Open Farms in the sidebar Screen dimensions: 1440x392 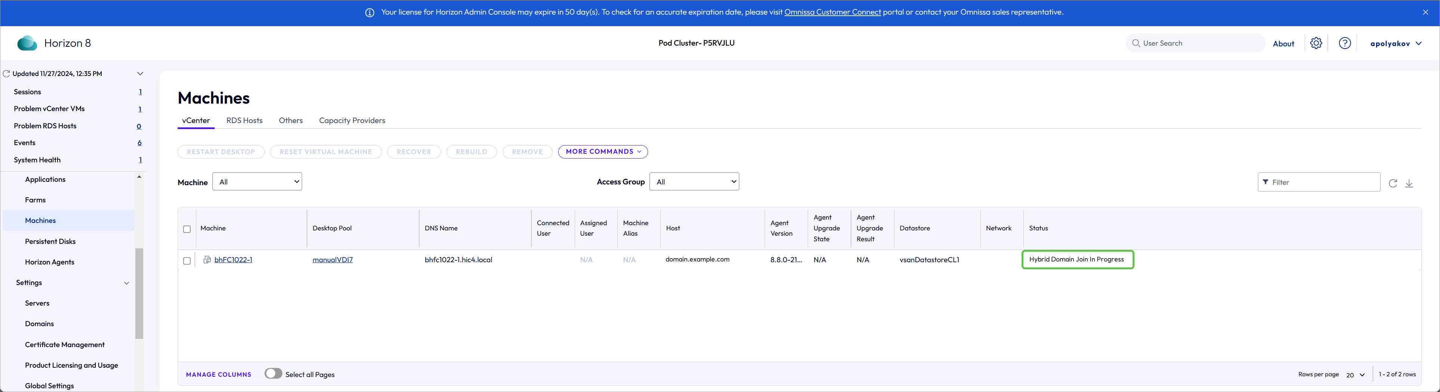(35, 200)
